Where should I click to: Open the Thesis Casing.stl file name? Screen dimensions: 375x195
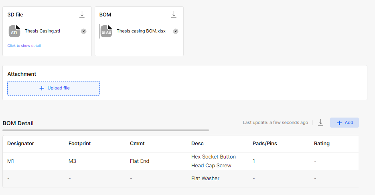click(43, 31)
